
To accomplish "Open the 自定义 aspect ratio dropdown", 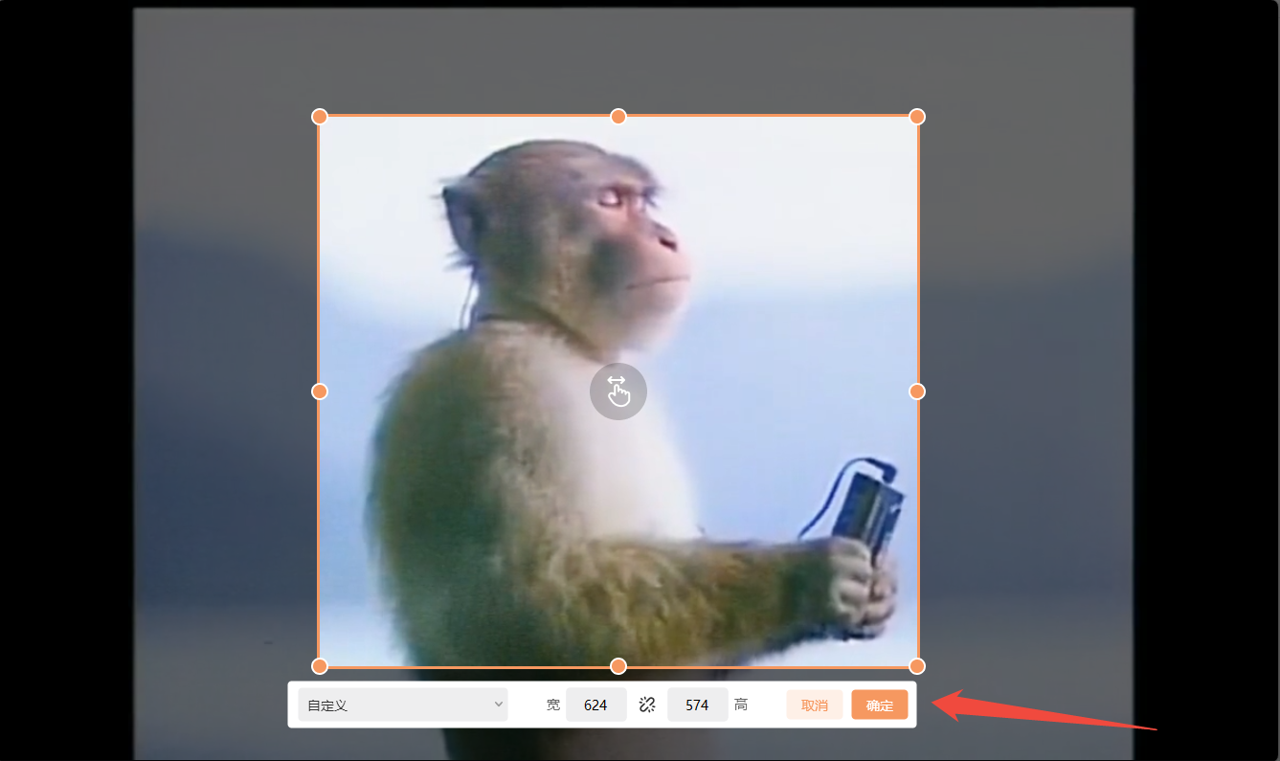I will pyautogui.click(x=402, y=705).
